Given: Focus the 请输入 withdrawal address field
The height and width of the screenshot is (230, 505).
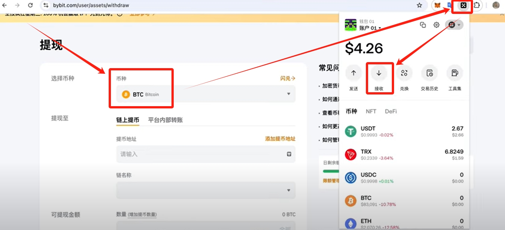Looking at the screenshot, I should [206, 154].
